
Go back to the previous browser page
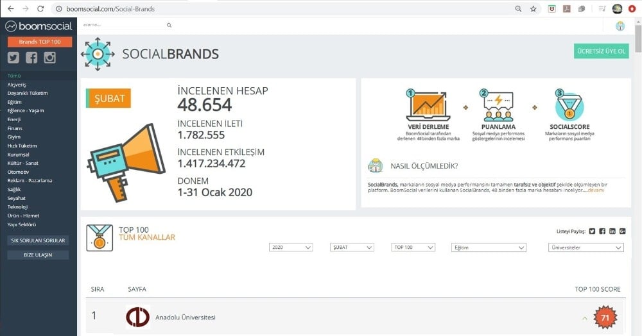coord(11,8)
